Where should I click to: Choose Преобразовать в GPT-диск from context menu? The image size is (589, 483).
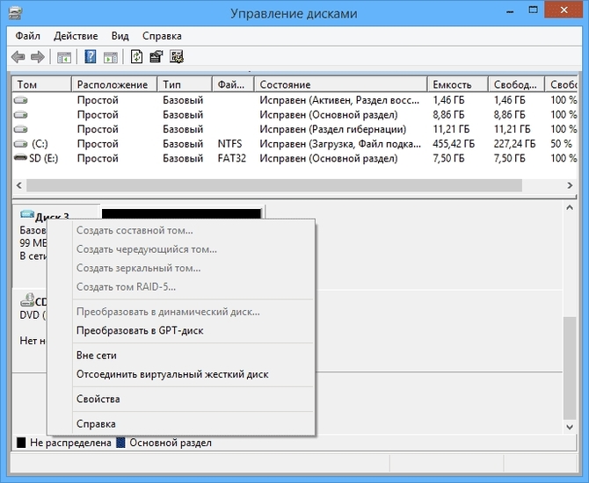[140, 330]
